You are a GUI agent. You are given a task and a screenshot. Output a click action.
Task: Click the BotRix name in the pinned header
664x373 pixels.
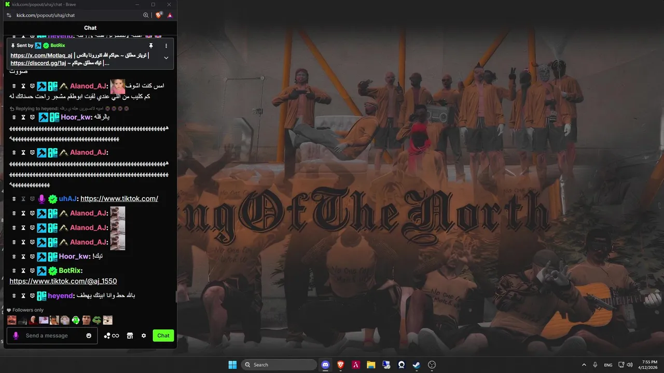click(58, 46)
